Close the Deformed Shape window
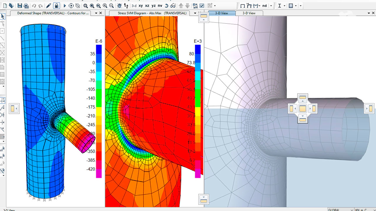Image resolution: width=376 pixels, height=211 pixels. click(x=101, y=13)
